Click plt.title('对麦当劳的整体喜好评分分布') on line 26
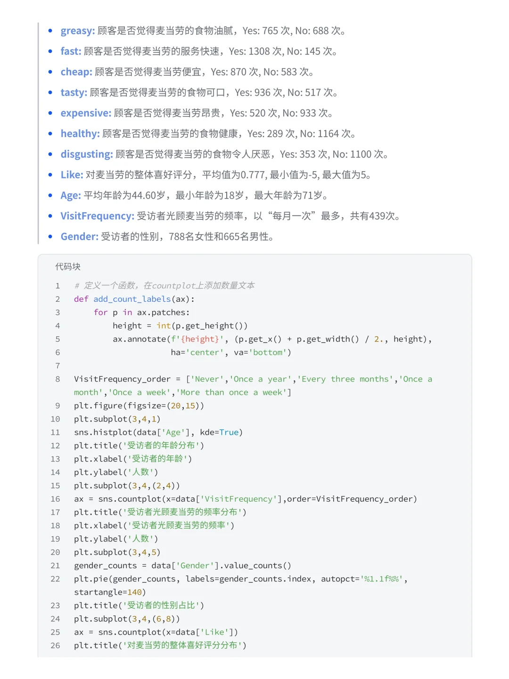 (160, 646)
